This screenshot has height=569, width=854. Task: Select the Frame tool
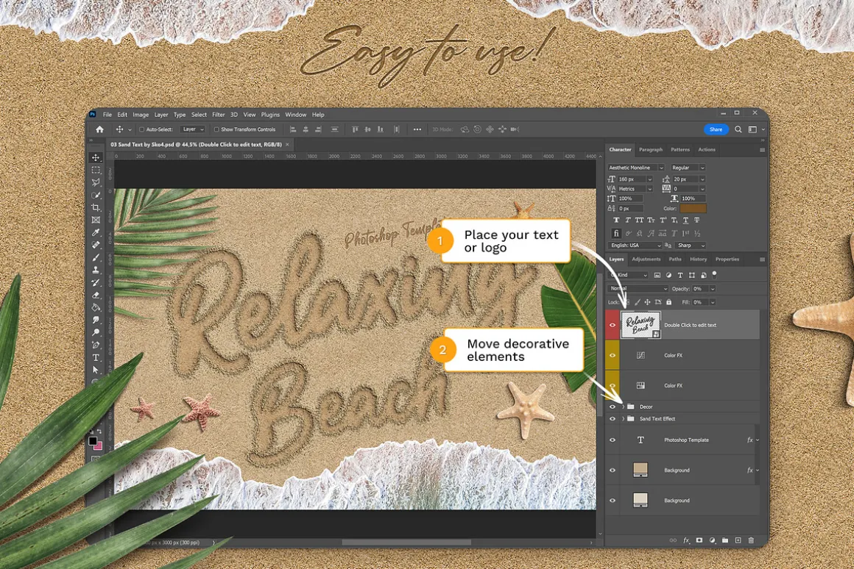coord(96,220)
